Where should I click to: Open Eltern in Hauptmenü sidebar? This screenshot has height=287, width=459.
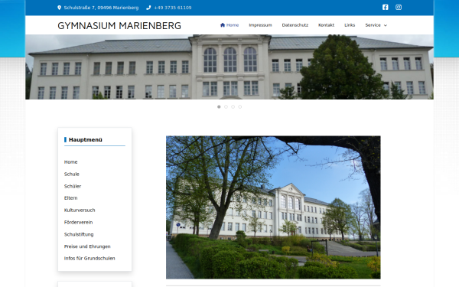tap(71, 198)
